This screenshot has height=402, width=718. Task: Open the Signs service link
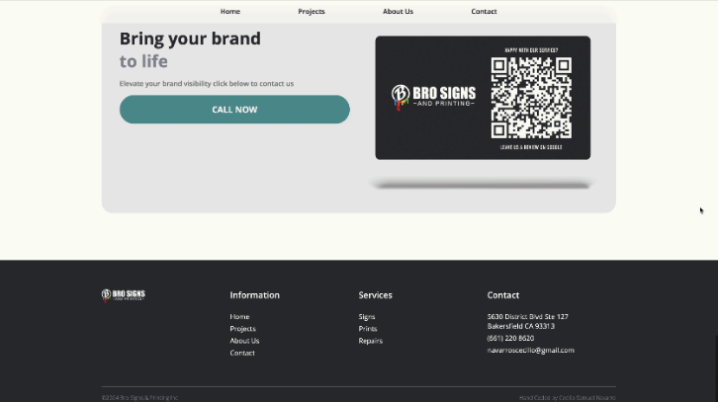367,317
